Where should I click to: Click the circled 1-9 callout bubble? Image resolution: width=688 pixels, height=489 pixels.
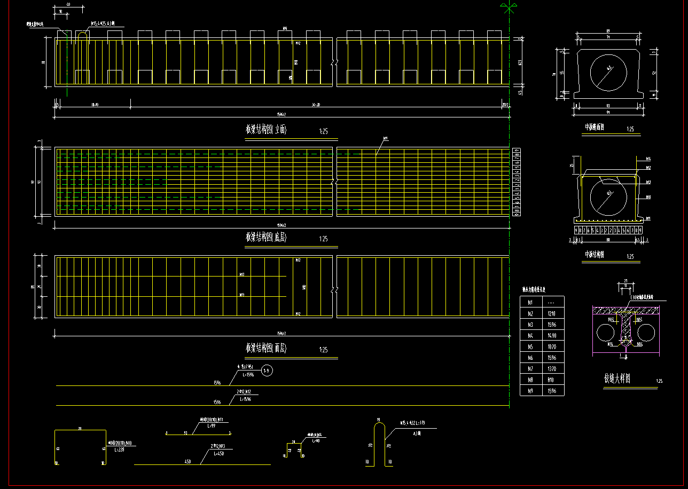click(x=268, y=370)
